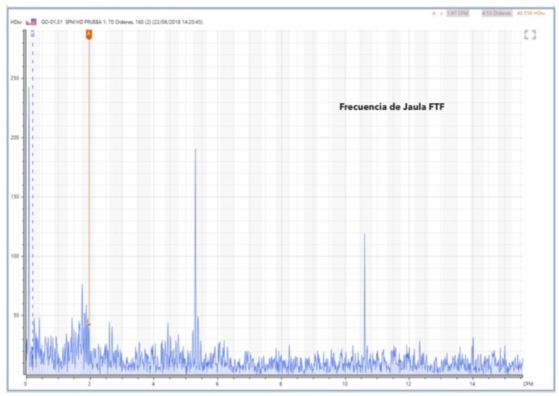The width and height of the screenshot is (559, 396).
Task: Click the vertical gray y-axis bar
Action: 26,201
